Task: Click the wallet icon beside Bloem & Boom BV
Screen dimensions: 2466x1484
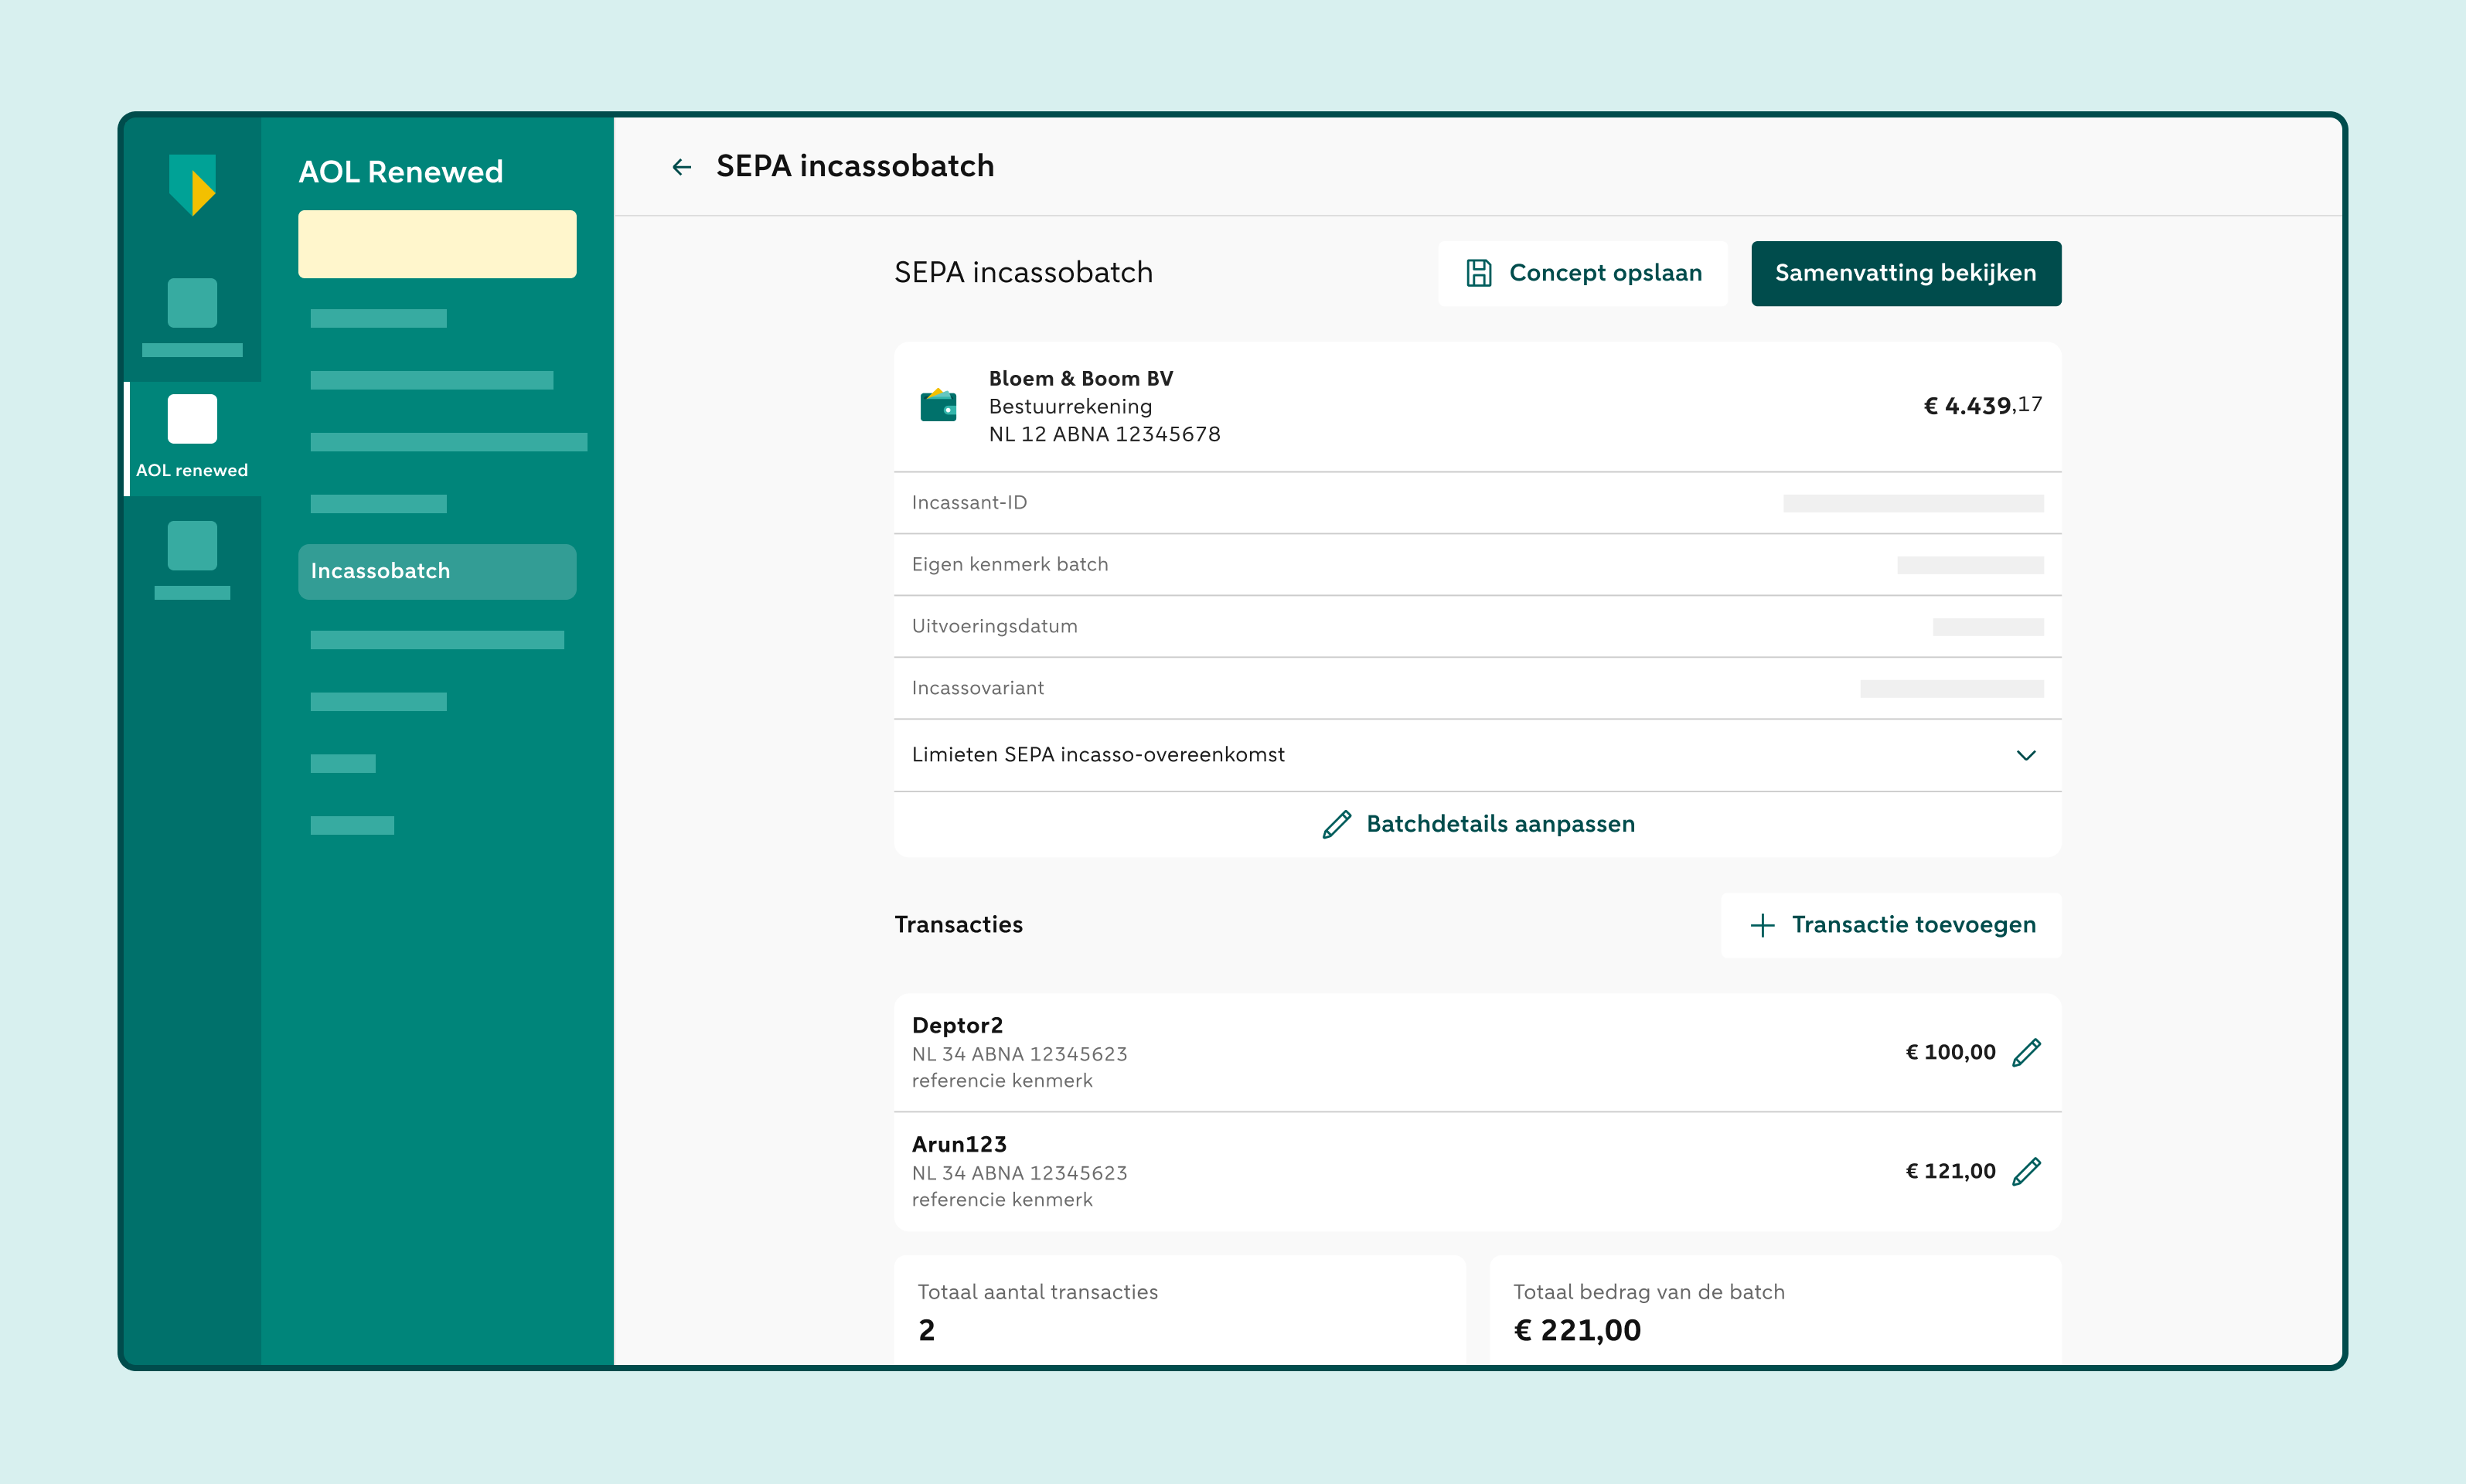Action: [938, 405]
